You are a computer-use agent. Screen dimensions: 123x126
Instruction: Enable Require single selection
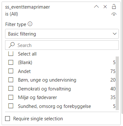click(x=8, y=118)
